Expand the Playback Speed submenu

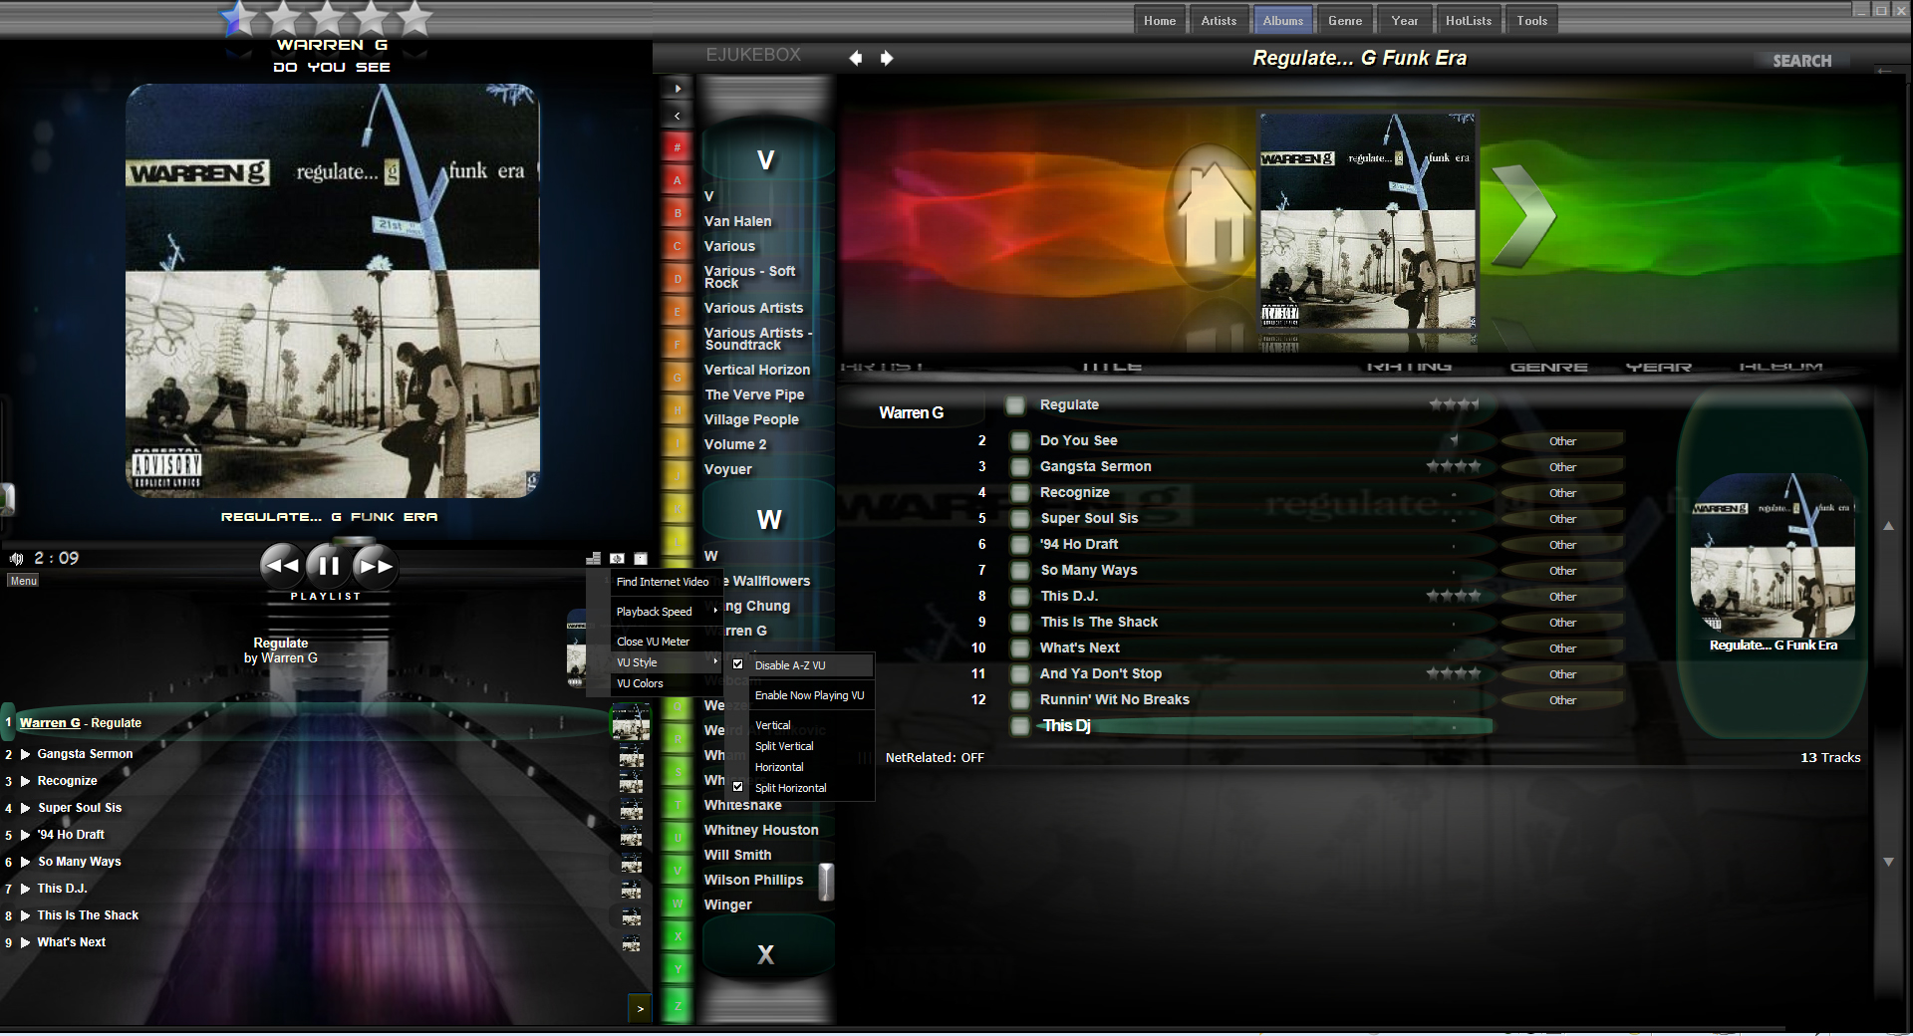pyautogui.click(x=666, y=612)
